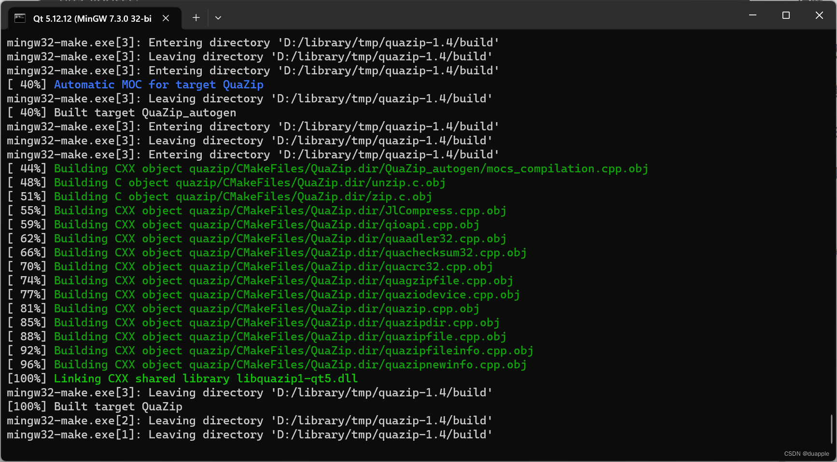The image size is (837, 462).
Task: Click the terminal icon in the tab
Action: (20, 18)
